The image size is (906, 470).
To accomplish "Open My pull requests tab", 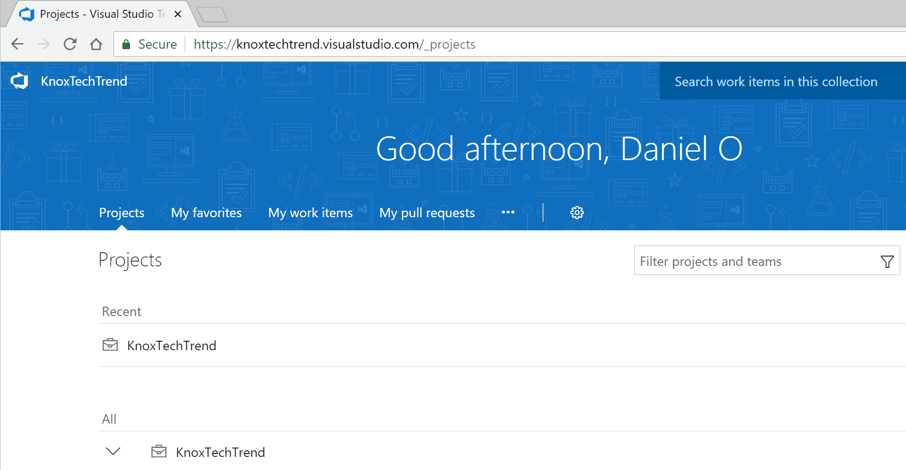I will (x=427, y=213).
